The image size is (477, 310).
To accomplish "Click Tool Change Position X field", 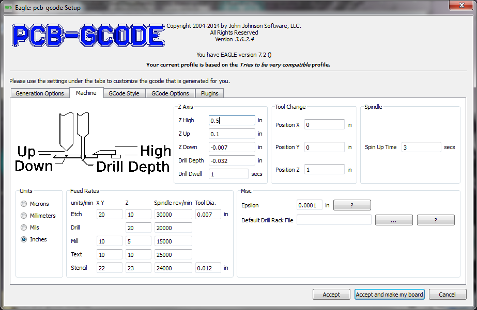I will pyautogui.click(x=324, y=125).
